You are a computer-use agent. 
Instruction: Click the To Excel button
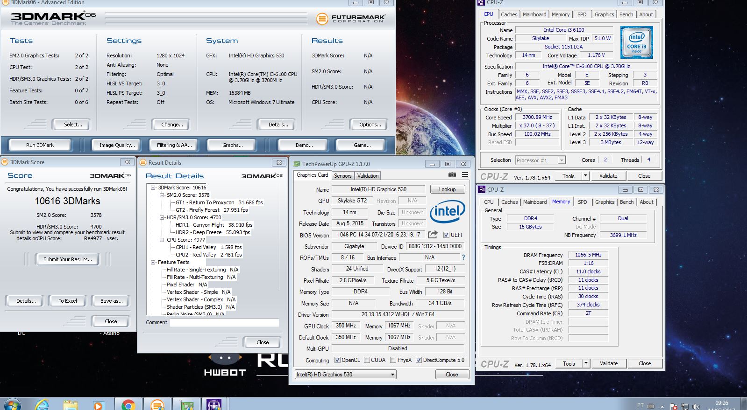[x=67, y=301]
